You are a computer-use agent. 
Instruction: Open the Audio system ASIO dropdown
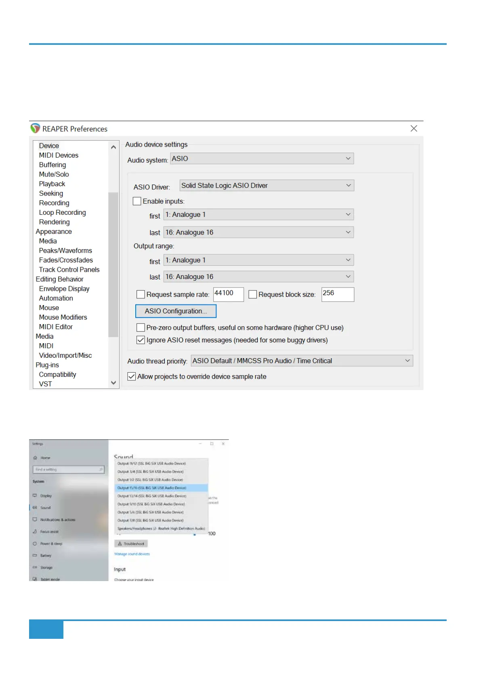tap(262, 158)
